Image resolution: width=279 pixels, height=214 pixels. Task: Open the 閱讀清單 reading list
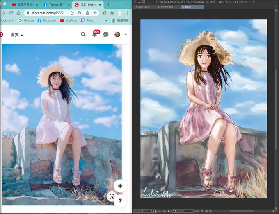pyautogui.click(x=120, y=20)
